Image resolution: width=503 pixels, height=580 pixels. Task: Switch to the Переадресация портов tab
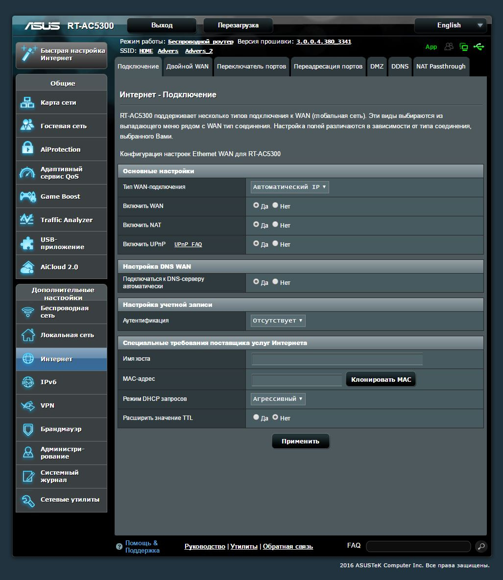tap(328, 67)
